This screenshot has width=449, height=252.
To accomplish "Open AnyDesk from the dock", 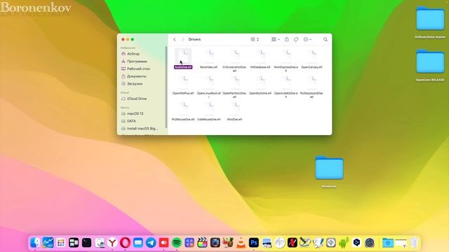I will (x=163, y=243).
